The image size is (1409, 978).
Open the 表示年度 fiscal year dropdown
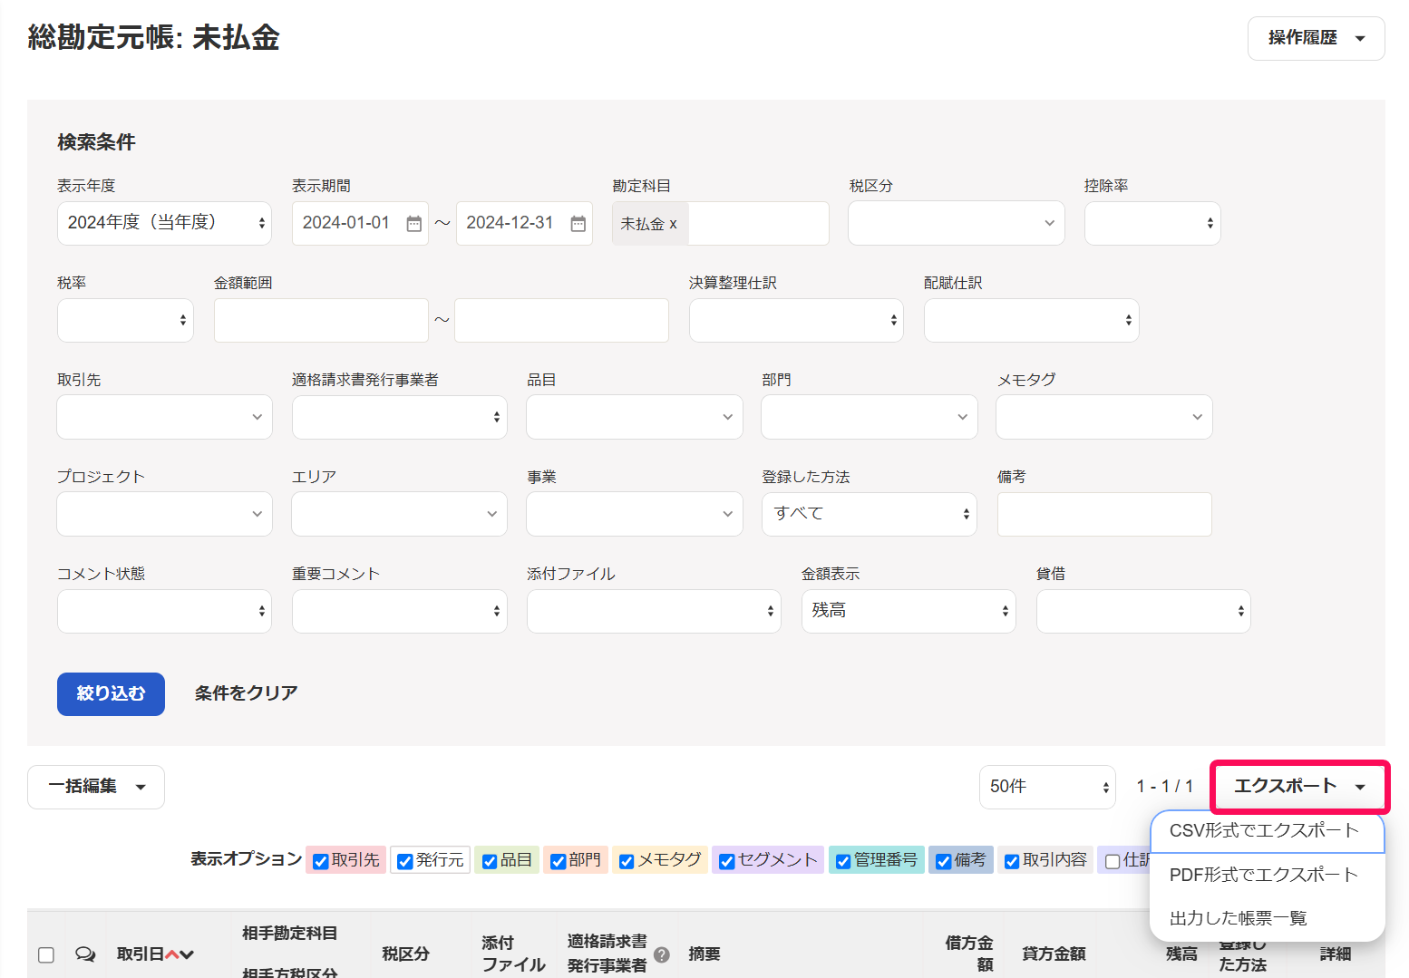164,223
